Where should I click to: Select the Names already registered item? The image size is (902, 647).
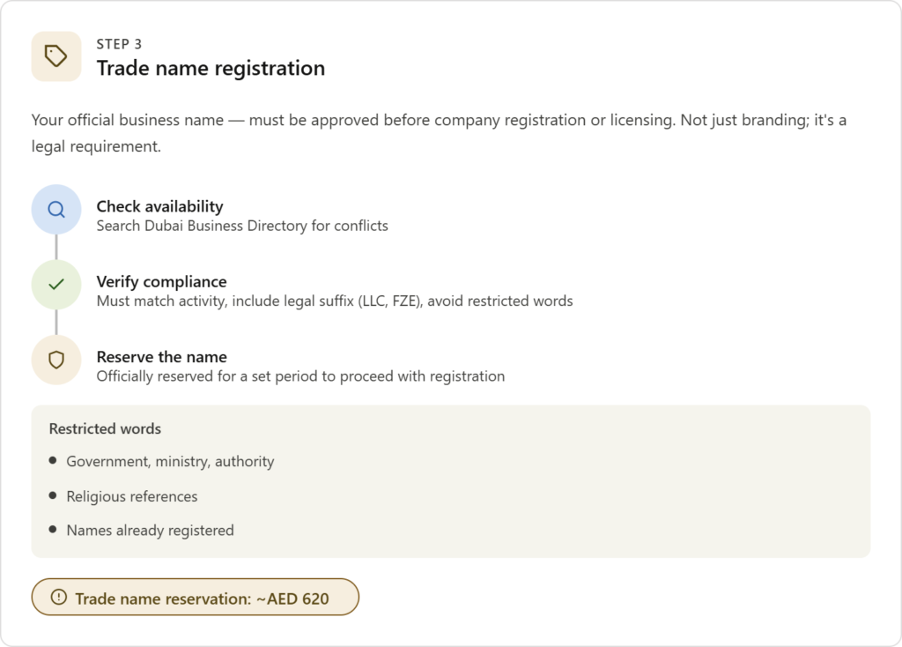coord(150,531)
